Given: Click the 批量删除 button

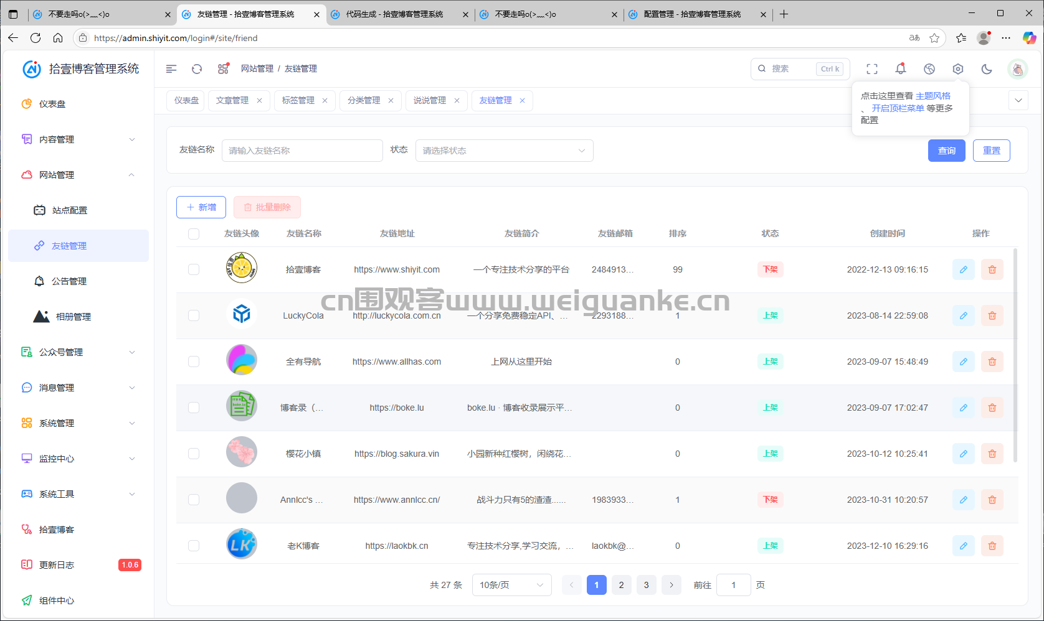Looking at the screenshot, I should pyautogui.click(x=267, y=207).
